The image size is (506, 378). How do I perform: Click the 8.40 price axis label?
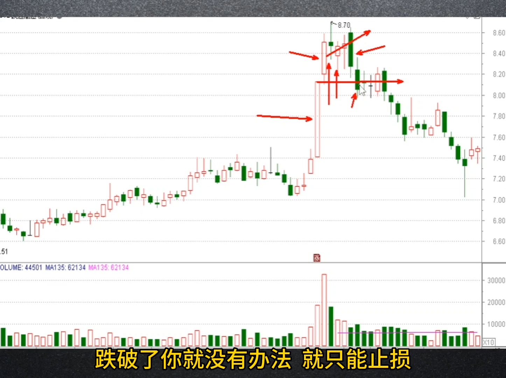click(x=499, y=54)
